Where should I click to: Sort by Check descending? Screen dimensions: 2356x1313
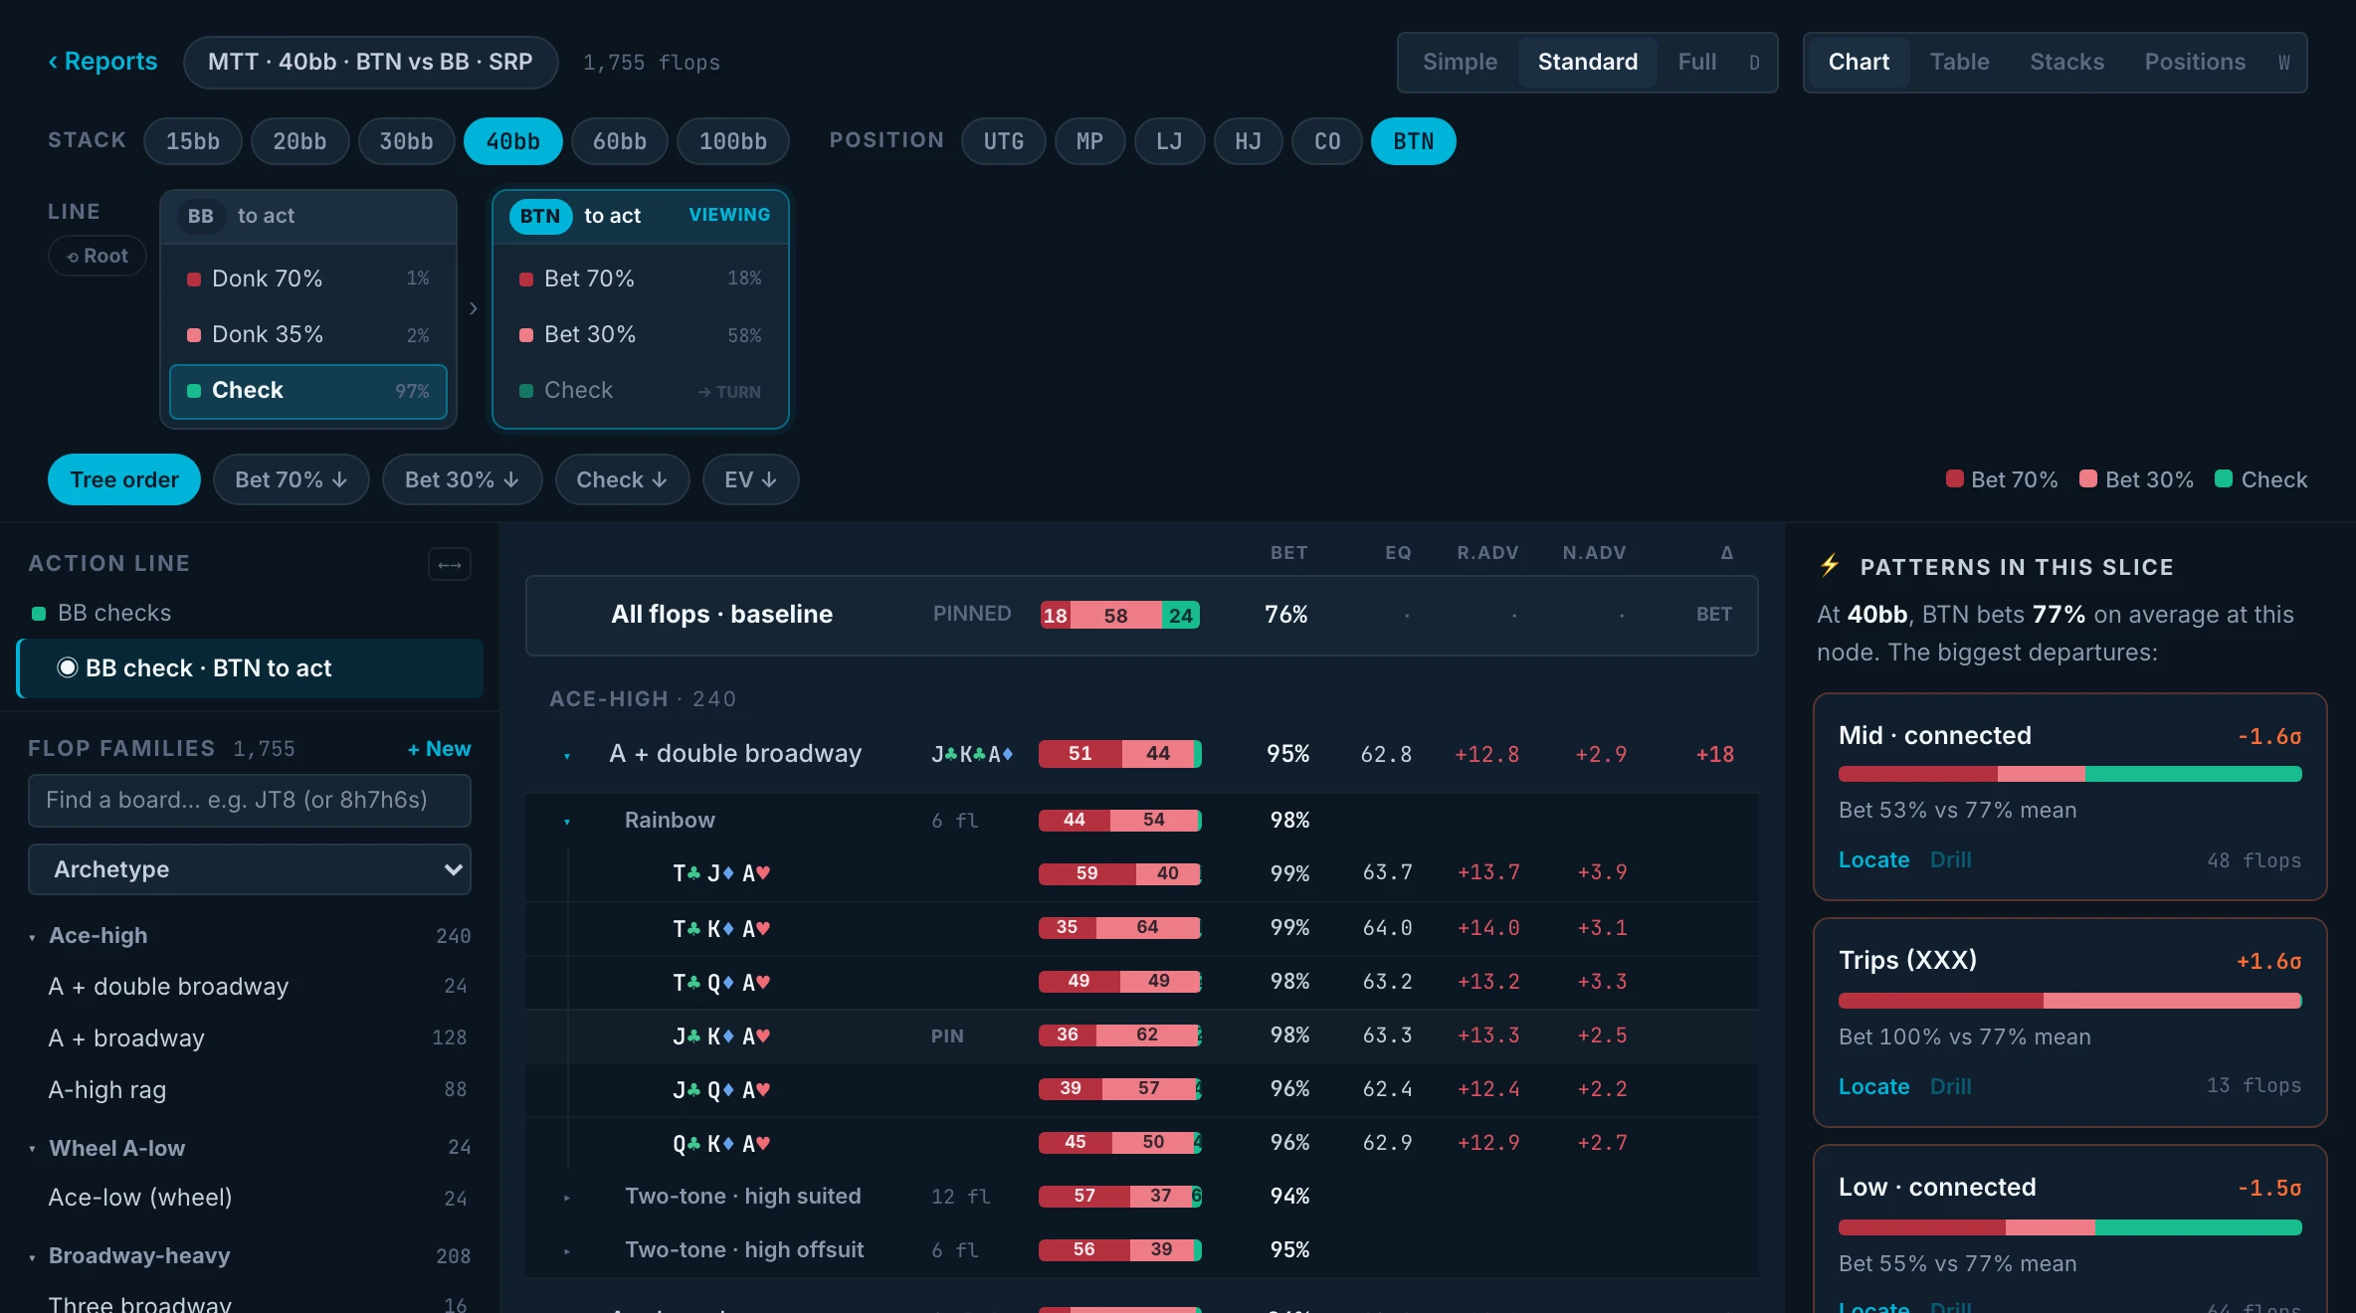[x=622, y=479]
